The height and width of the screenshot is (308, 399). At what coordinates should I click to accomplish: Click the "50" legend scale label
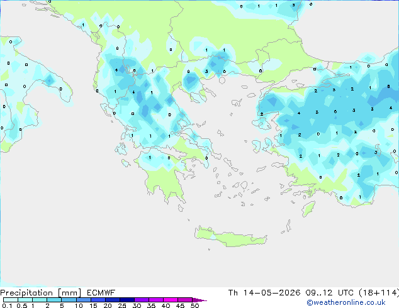click(x=194, y=305)
